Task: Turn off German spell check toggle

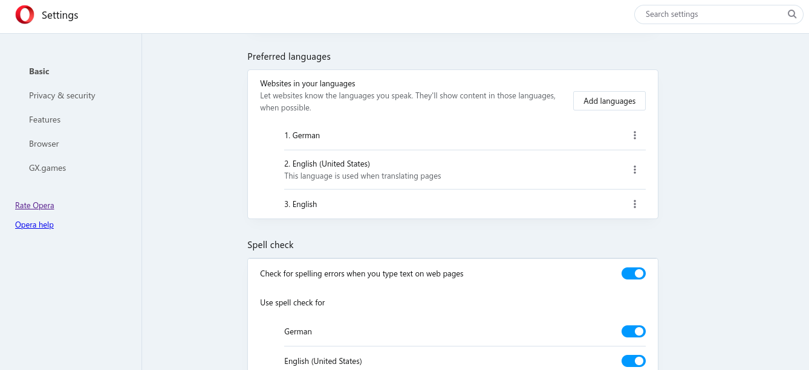Action: pos(633,331)
